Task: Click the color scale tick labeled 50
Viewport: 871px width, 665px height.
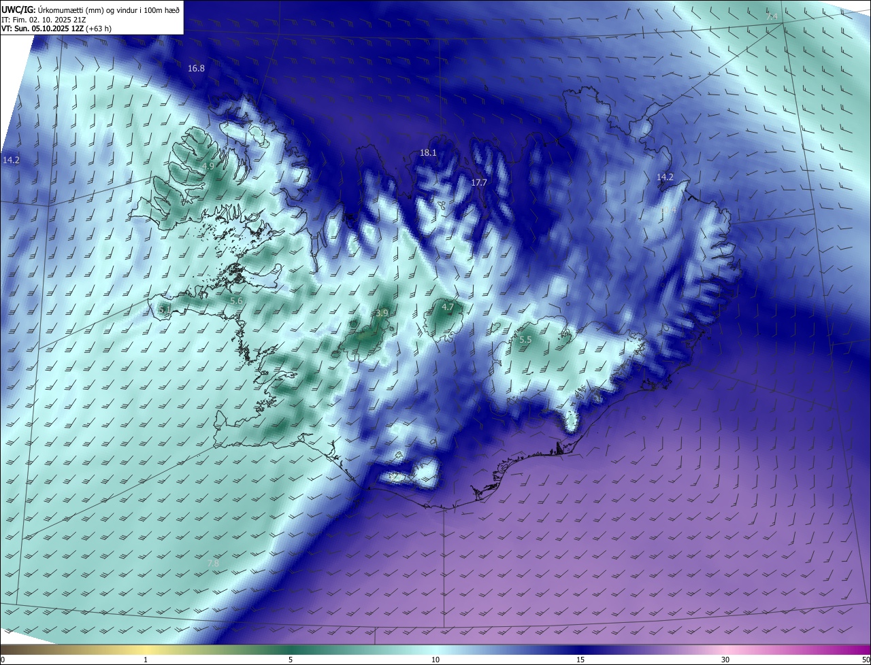Action: pos(866,660)
